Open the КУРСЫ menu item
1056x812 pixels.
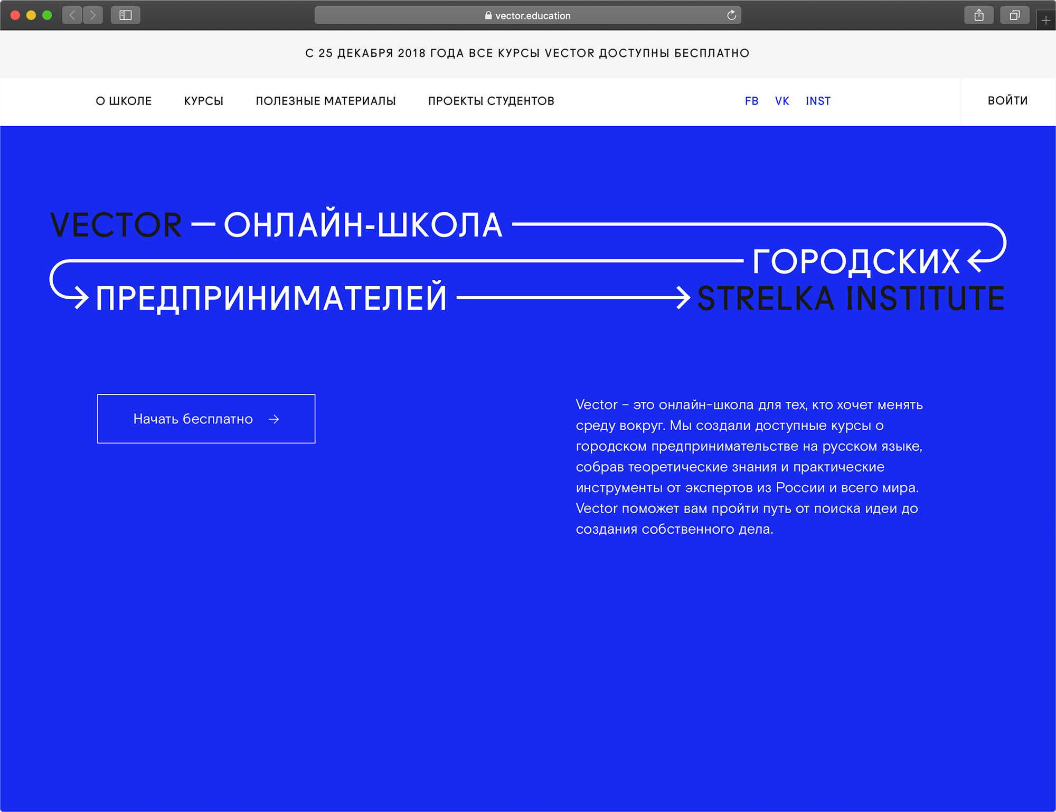click(x=204, y=101)
